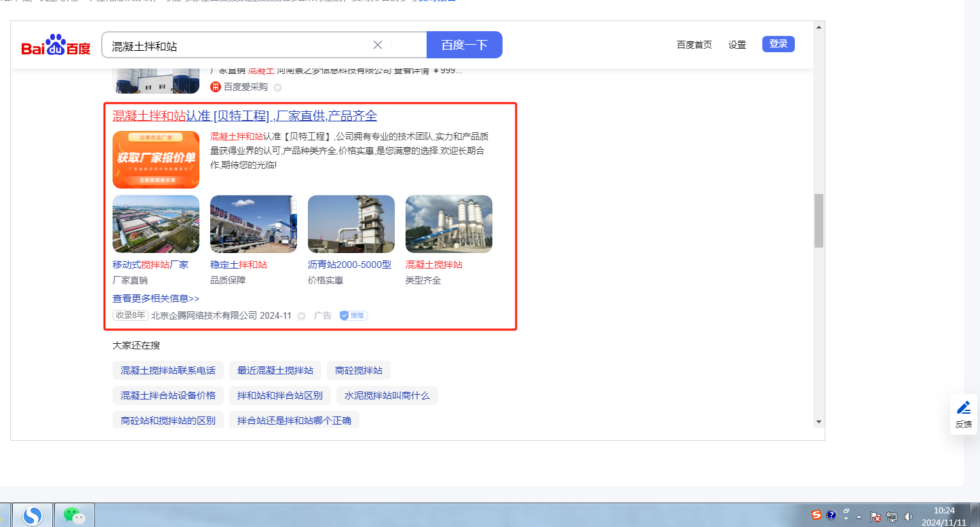
Task: Click the 品质保障 caption
Action: [x=228, y=280]
